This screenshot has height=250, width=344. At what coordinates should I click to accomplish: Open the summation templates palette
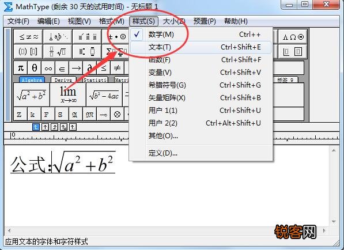coord(116,51)
